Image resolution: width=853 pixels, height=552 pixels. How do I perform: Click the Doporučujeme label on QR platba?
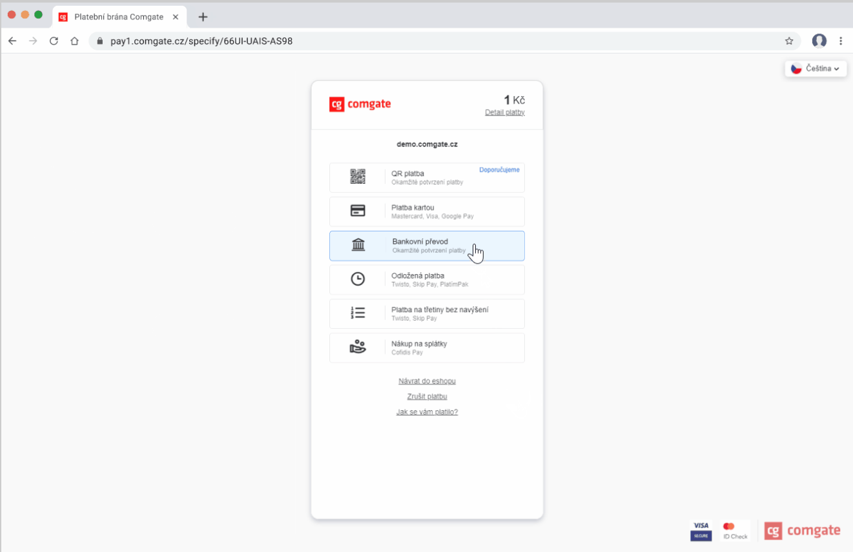pos(499,170)
